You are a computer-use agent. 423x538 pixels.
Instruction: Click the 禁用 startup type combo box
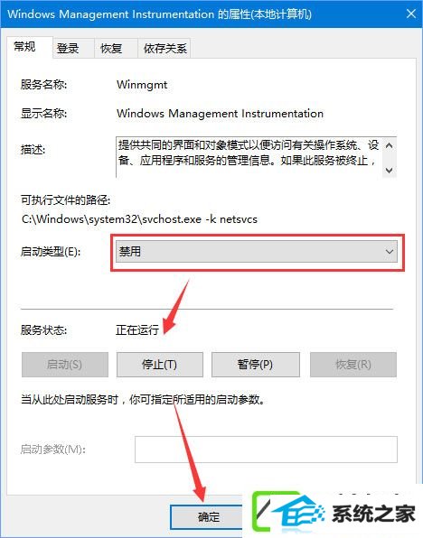257,252
